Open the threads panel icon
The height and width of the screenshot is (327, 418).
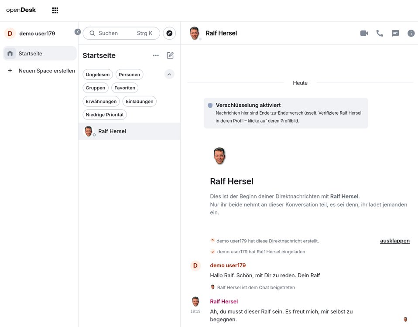[x=395, y=33]
